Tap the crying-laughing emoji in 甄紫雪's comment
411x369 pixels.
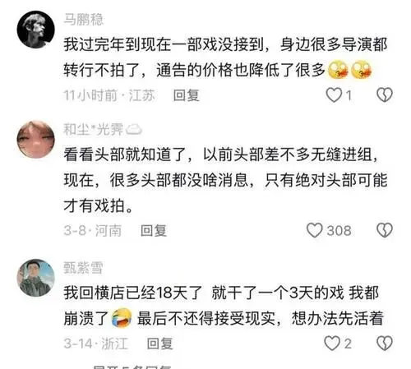tap(122, 318)
